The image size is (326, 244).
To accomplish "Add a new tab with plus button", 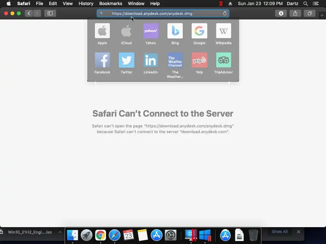I will coord(322,15).
